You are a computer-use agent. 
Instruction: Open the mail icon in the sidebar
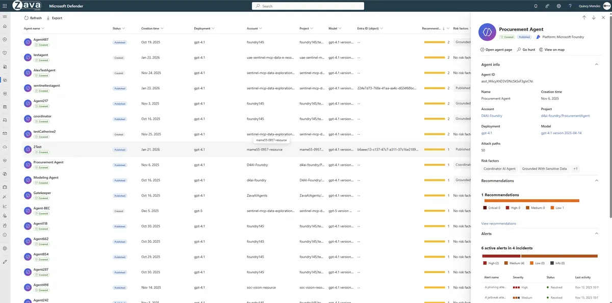tap(5, 133)
